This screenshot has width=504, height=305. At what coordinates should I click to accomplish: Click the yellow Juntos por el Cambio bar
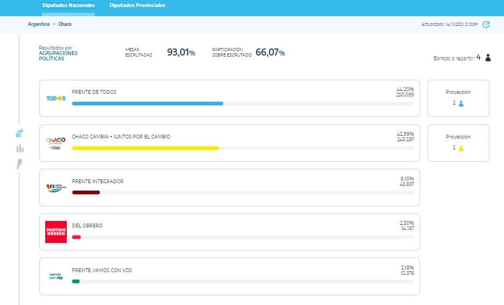click(x=145, y=148)
